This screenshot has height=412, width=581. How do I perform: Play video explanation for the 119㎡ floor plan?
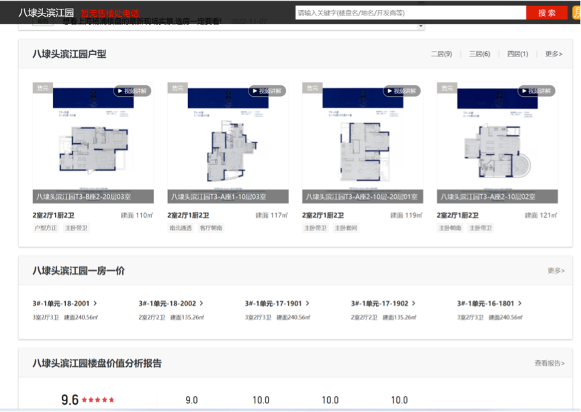tap(402, 91)
